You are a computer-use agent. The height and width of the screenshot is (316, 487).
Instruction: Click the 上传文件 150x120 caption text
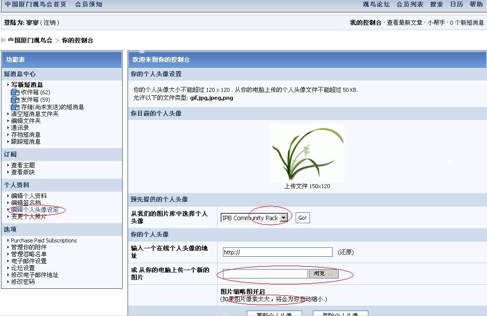pos(307,186)
